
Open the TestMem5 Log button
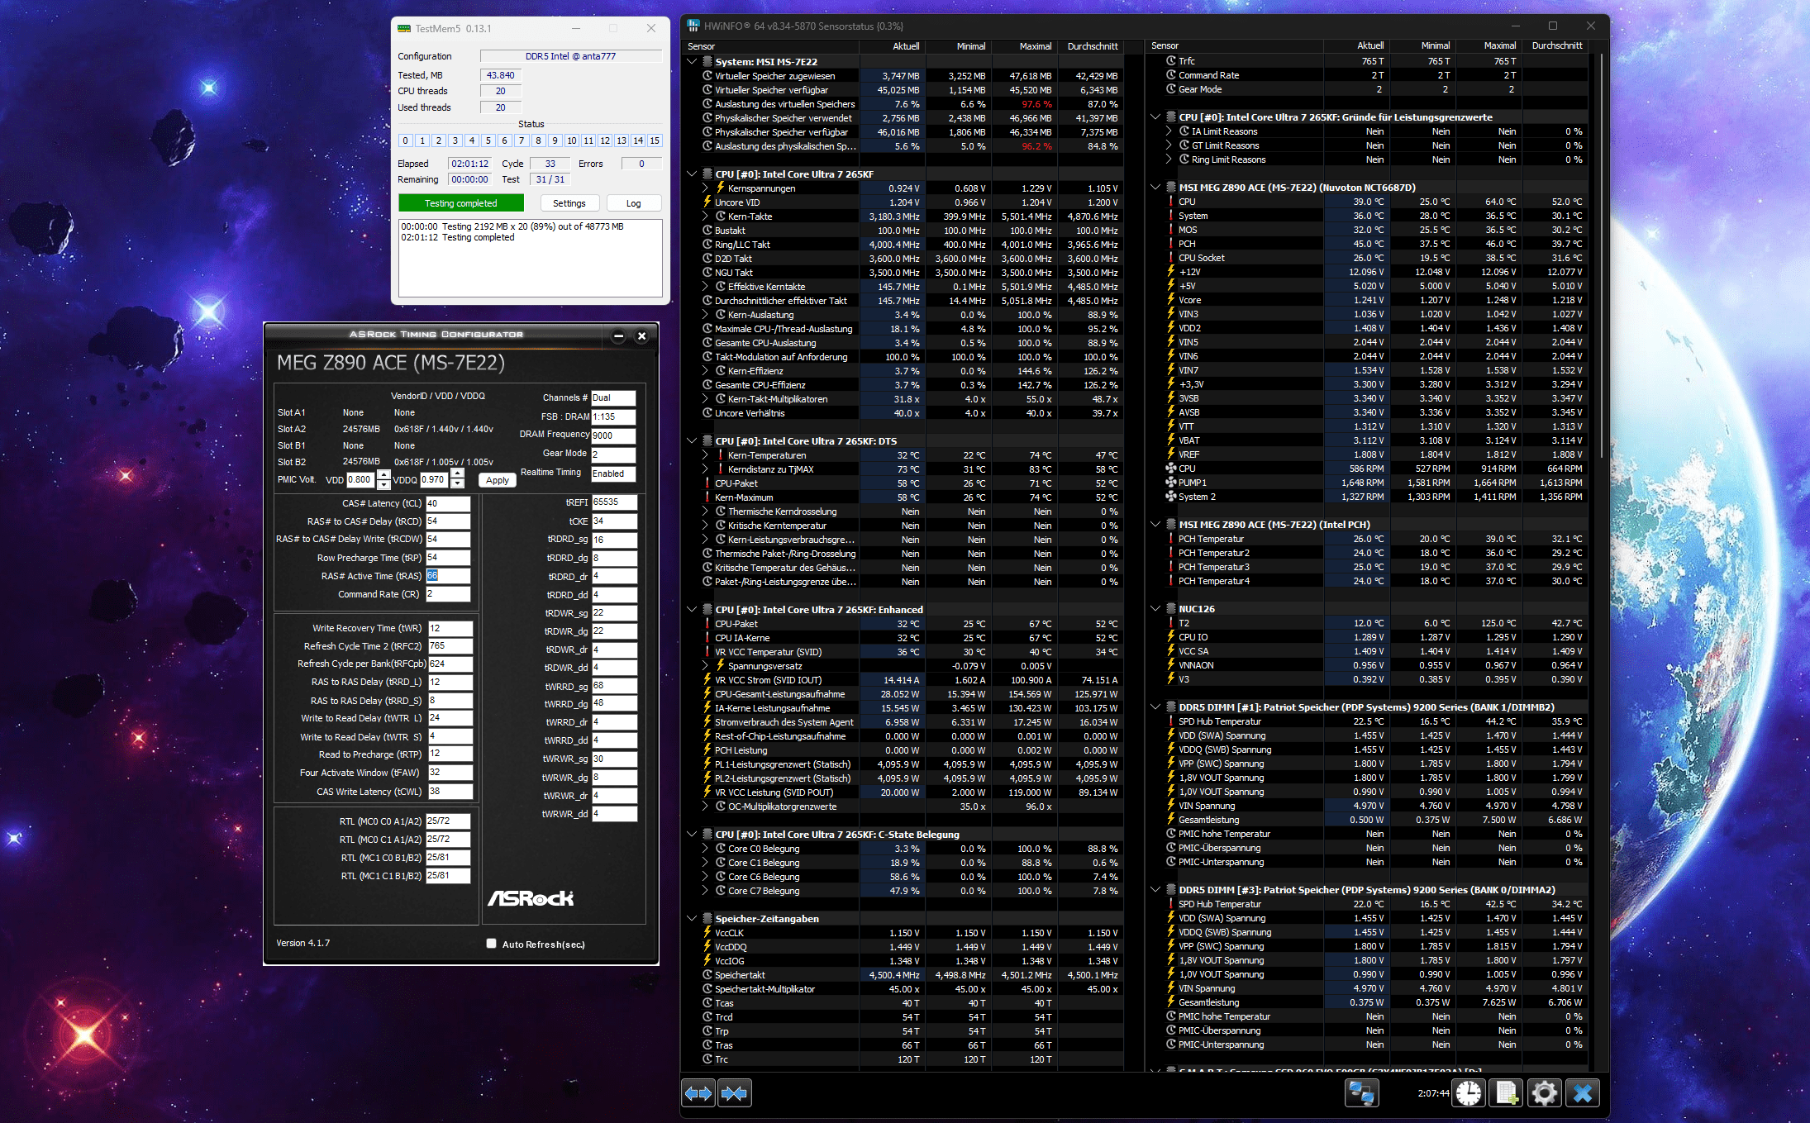coord(633,203)
